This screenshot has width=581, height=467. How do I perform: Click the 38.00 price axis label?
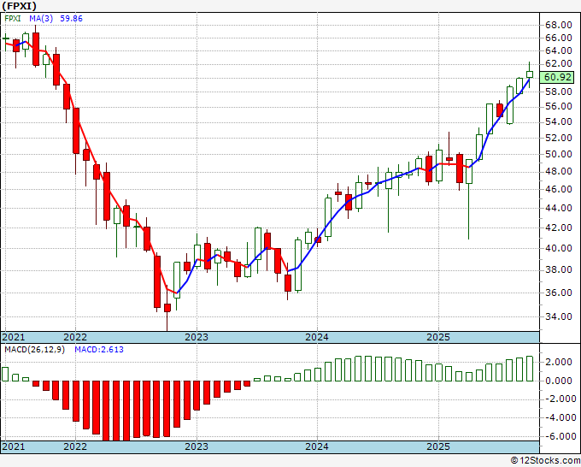point(559,269)
